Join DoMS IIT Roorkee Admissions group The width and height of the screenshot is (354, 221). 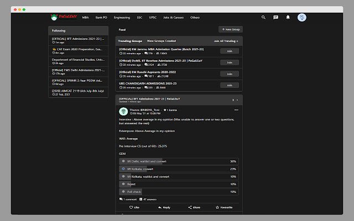click(x=230, y=62)
